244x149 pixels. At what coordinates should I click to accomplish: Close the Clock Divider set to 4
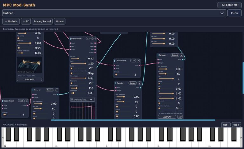(x=26, y=101)
